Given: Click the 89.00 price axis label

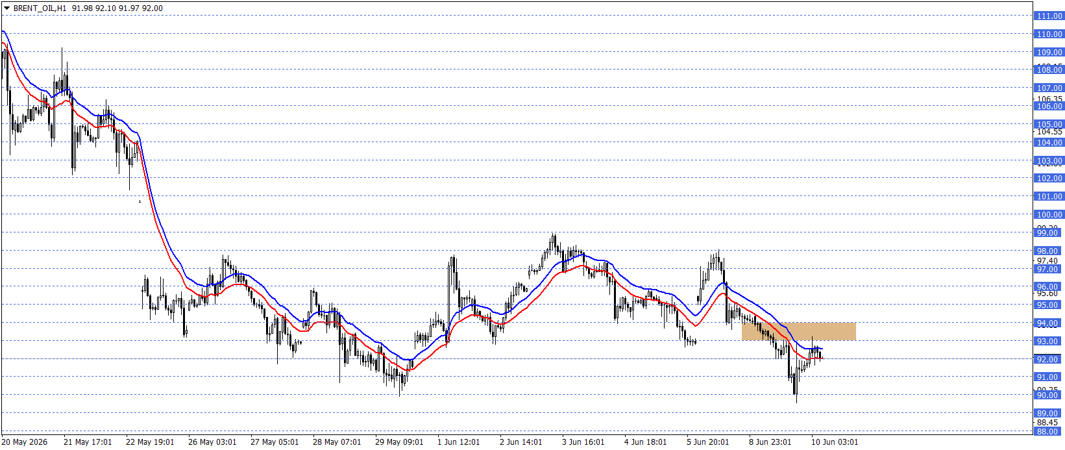Looking at the screenshot, I should [x=1049, y=413].
